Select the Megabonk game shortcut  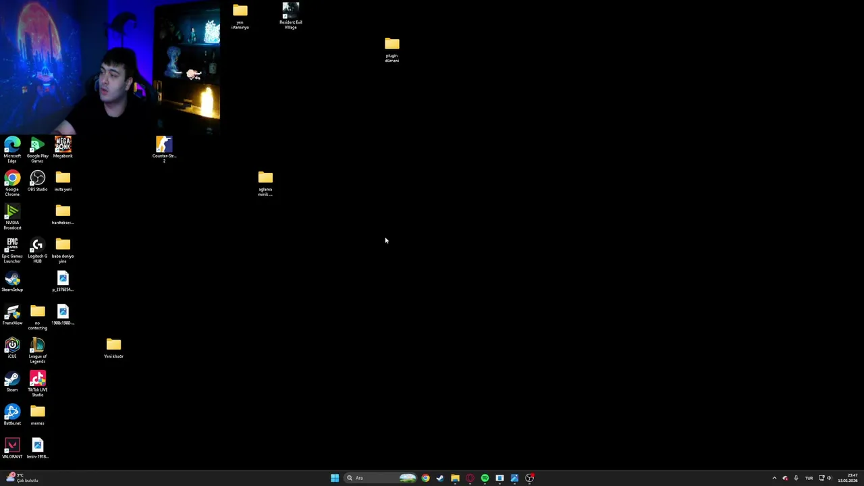(x=63, y=147)
